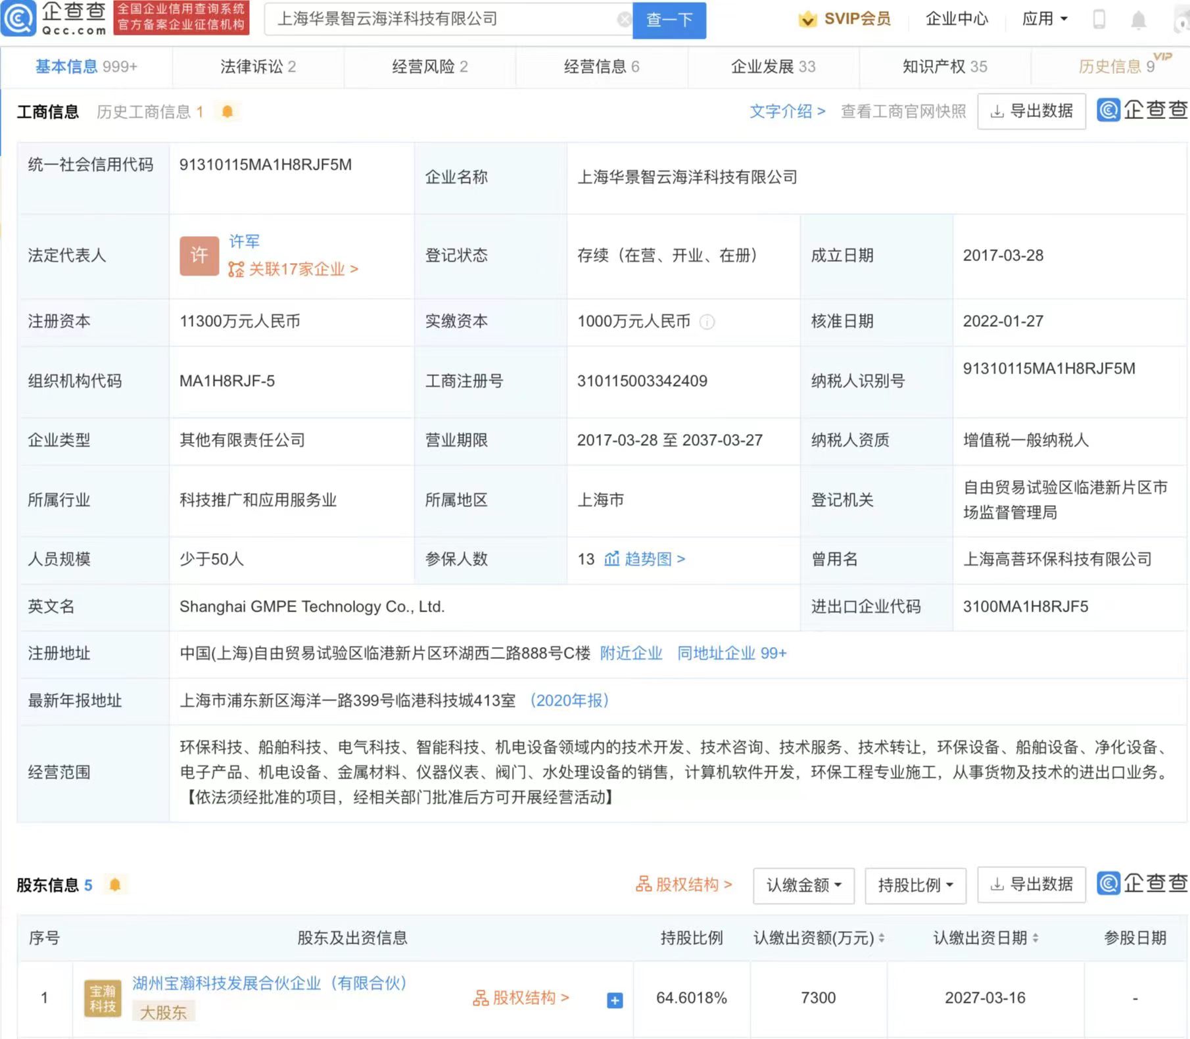Export shareholder data with 导出数据 button
1190x1039 pixels.
1031,885
